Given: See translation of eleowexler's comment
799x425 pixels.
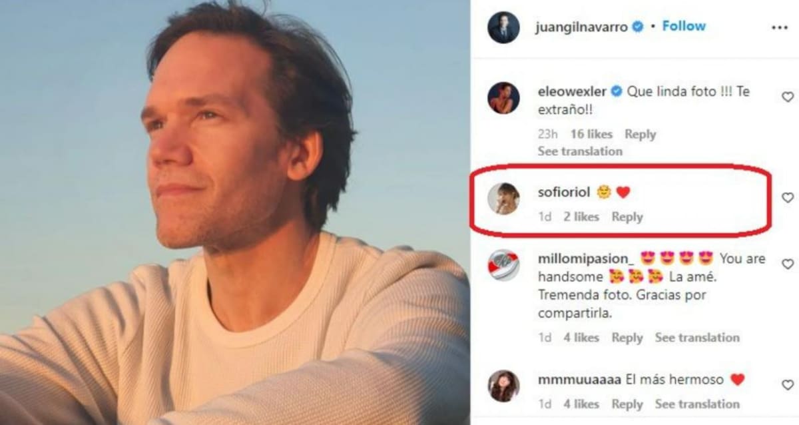Looking at the screenshot, I should 579,151.
